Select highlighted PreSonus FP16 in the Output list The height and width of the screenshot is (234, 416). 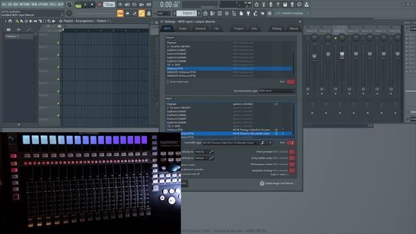[x=229, y=68]
